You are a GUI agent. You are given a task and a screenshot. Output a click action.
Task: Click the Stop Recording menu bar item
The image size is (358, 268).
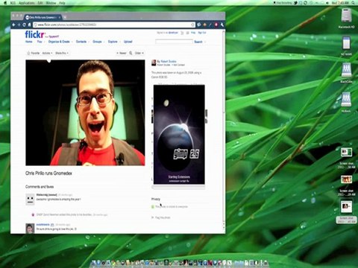coord(283,3)
